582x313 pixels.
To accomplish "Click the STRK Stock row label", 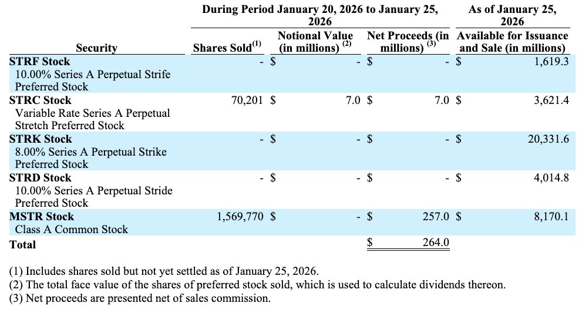I will coord(40,139).
